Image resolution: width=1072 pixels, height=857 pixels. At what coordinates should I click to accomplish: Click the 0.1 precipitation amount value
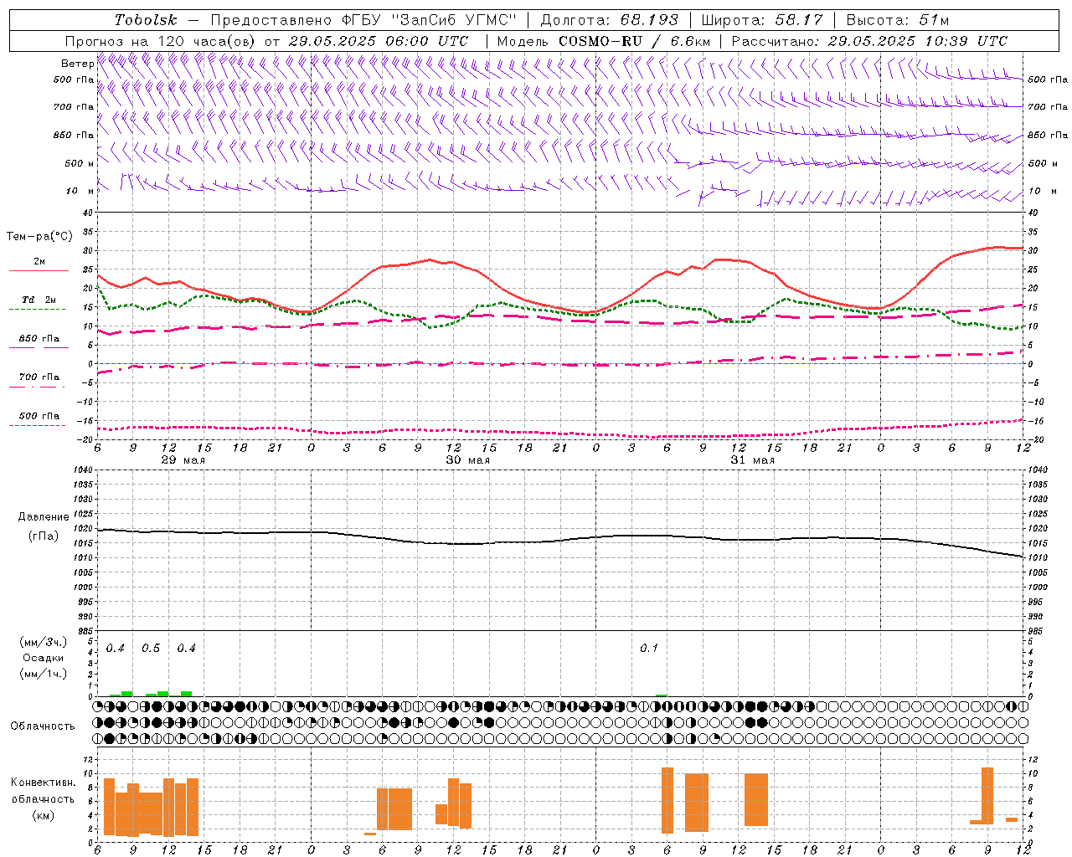pos(649,649)
